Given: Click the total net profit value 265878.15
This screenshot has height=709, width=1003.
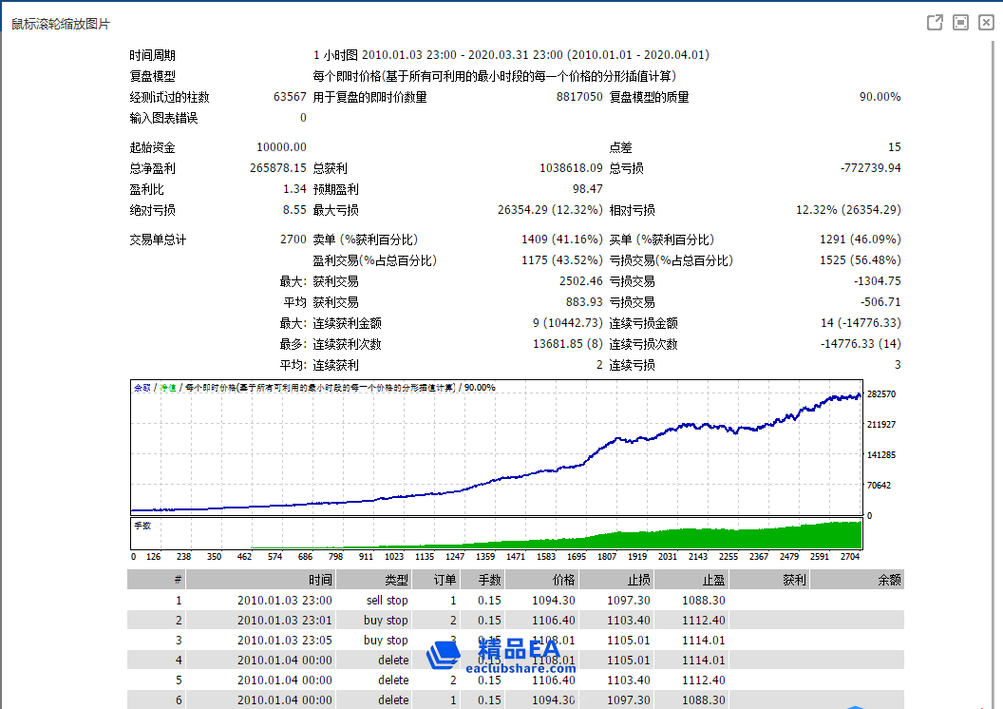Looking at the screenshot, I should 277,168.
